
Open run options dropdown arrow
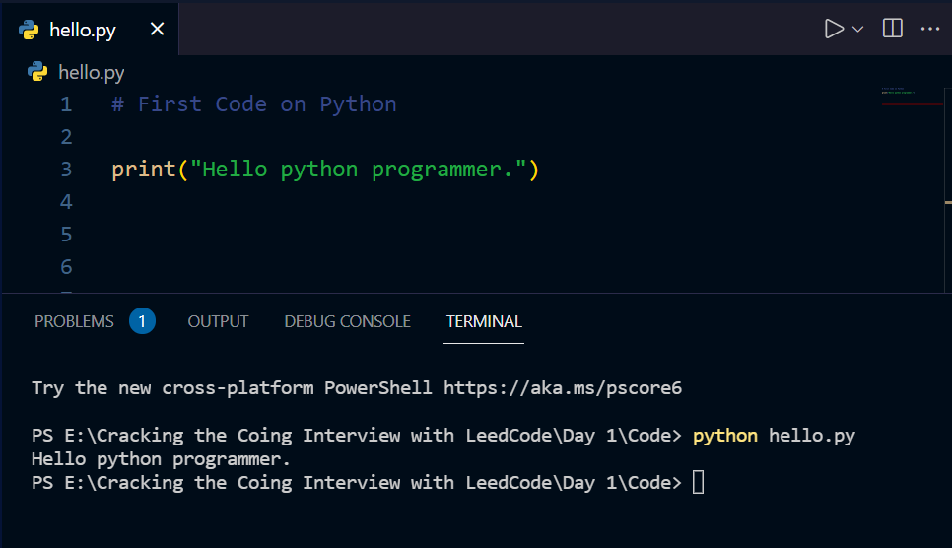click(858, 30)
